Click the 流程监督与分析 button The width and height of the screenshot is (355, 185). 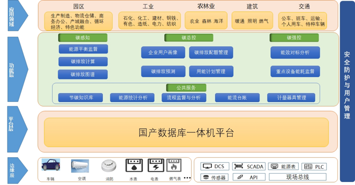tap(184, 98)
